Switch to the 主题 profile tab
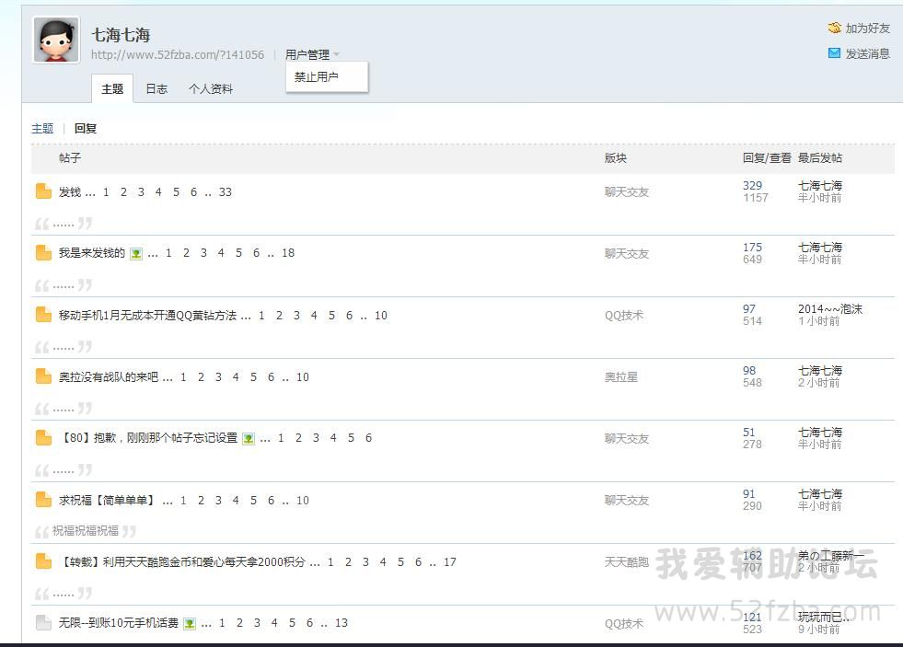The width and height of the screenshot is (903, 647). click(112, 88)
